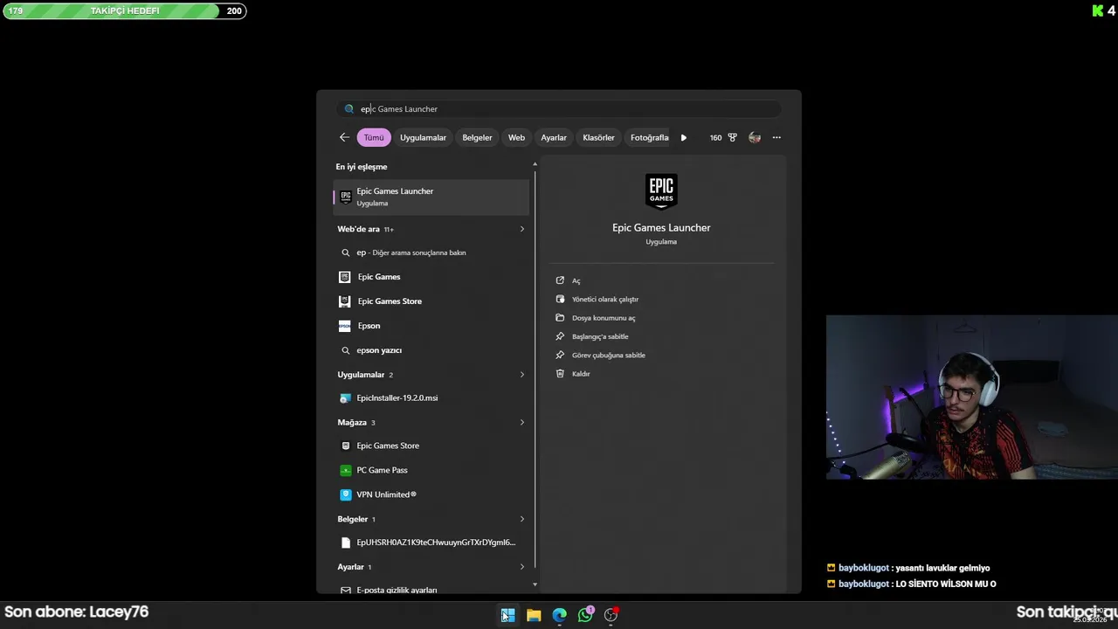This screenshot has height=629, width=1118.
Task: Select the Ayarlar filter tab
Action: [x=554, y=137]
